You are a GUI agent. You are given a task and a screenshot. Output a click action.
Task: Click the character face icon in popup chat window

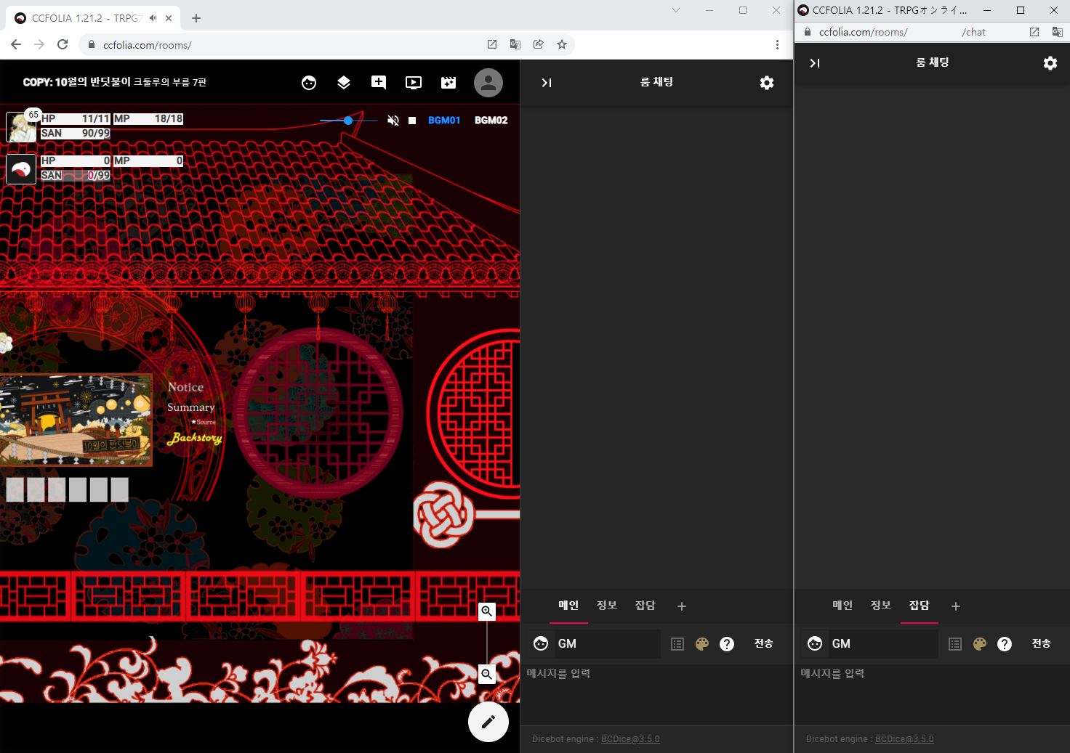tap(815, 643)
